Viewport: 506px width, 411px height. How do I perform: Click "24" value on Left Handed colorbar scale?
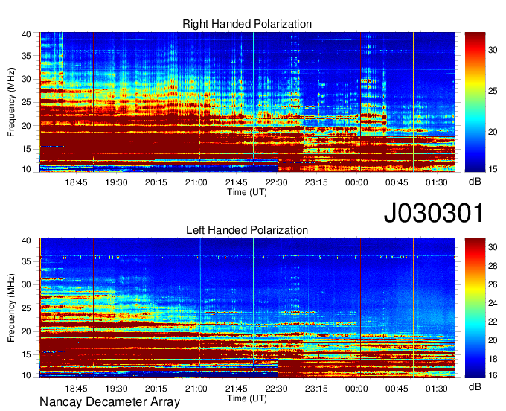click(x=493, y=303)
